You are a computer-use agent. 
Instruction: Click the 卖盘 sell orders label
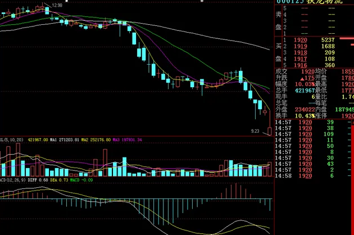[x=278, y=21]
